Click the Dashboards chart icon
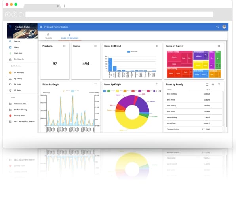 [x=10, y=59]
